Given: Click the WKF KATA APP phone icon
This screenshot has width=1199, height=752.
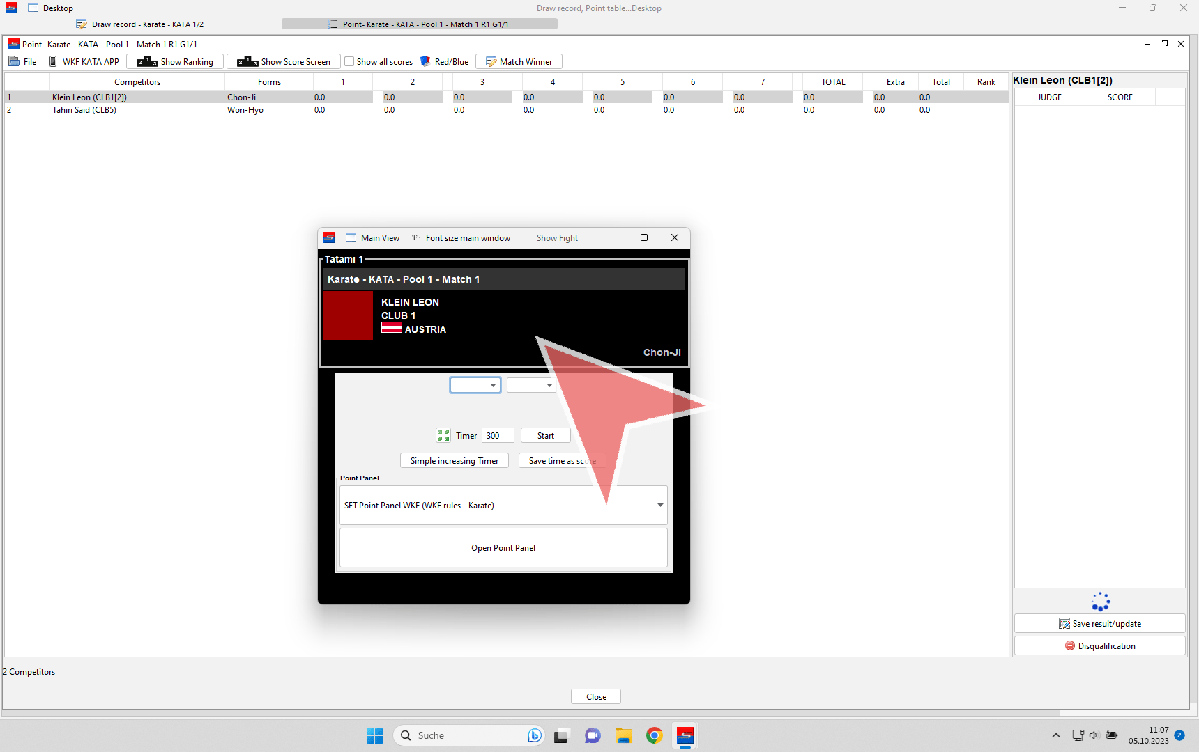Looking at the screenshot, I should coord(53,61).
